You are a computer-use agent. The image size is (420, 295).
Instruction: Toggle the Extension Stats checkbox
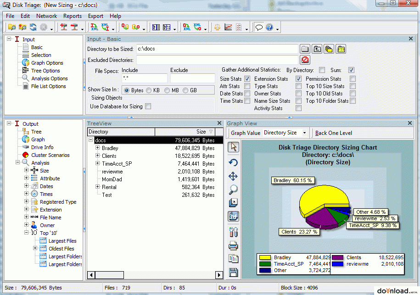[298, 79]
